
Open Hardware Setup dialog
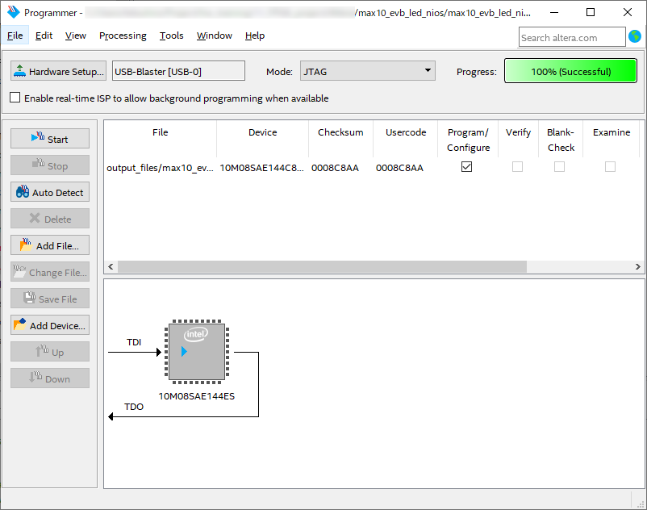58,71
